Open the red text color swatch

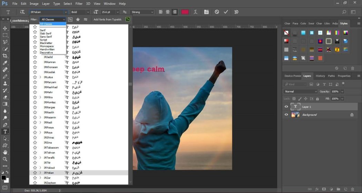tap(185, 12)
